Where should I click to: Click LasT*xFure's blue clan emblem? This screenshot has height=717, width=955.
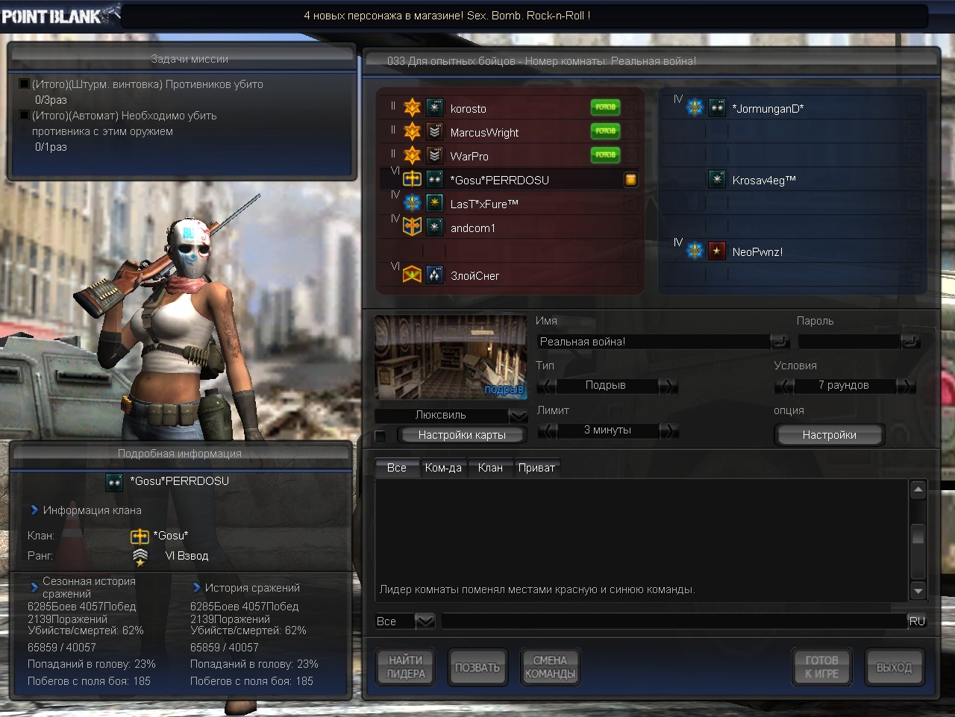click(x=413, y=203)
